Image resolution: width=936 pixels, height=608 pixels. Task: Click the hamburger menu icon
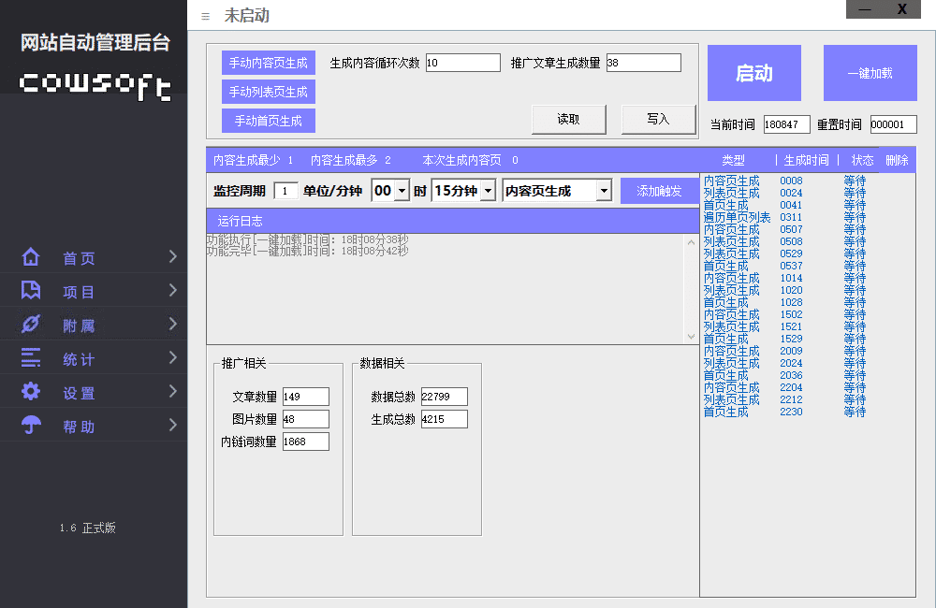206,16
